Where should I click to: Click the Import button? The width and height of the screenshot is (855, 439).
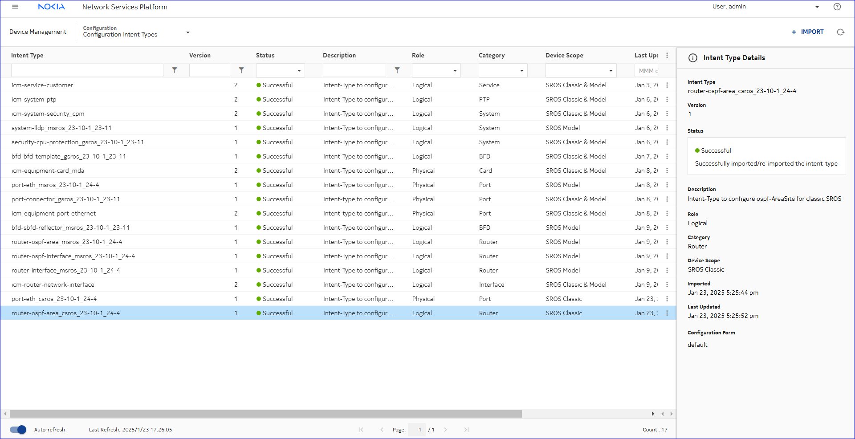pyautogui.click(x=807, y=32)
